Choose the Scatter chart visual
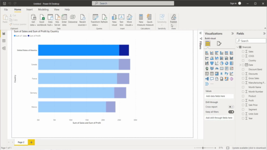This screenshot has width=267, height=150. [x=217, y=63]
